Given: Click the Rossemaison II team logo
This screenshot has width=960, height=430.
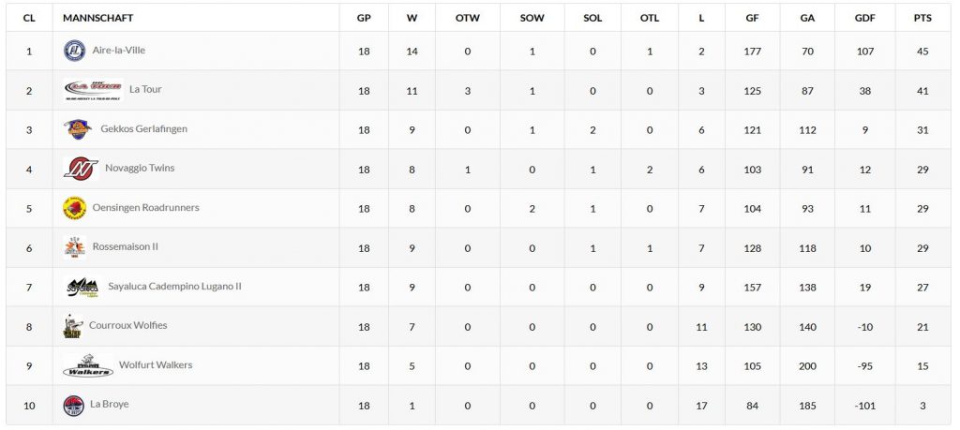Looking at the screenshot, I should [74, 247].
